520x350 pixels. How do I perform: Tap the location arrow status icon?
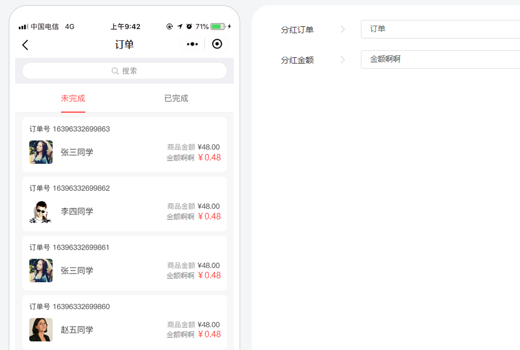pyautogui.click(x=180, y=27)
